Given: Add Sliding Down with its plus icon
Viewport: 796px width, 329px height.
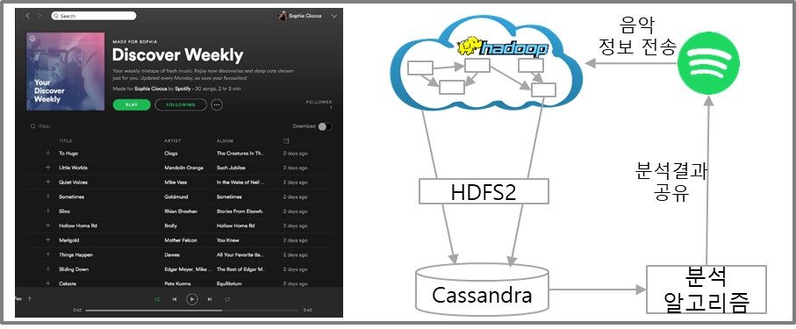Looking at the screenshot, I should click(48, 269).
